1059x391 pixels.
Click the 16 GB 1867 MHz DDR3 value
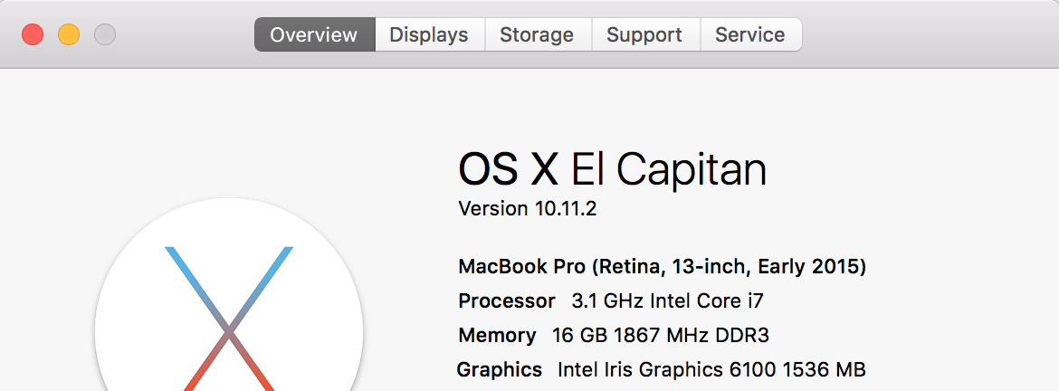tap(661, 336)
